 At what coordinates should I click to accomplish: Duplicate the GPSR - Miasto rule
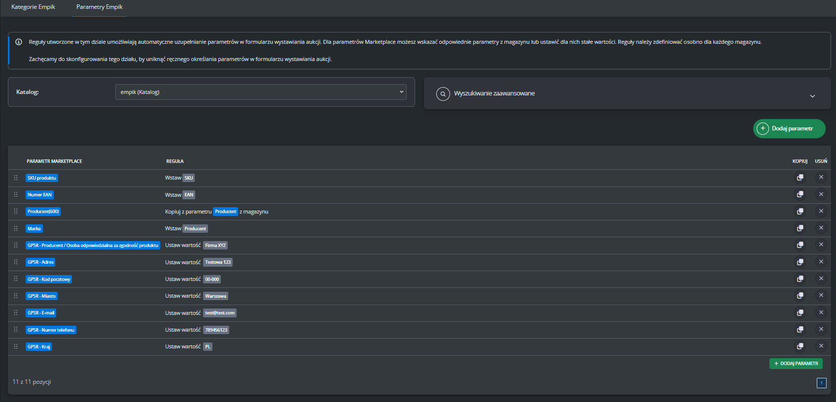800,296
